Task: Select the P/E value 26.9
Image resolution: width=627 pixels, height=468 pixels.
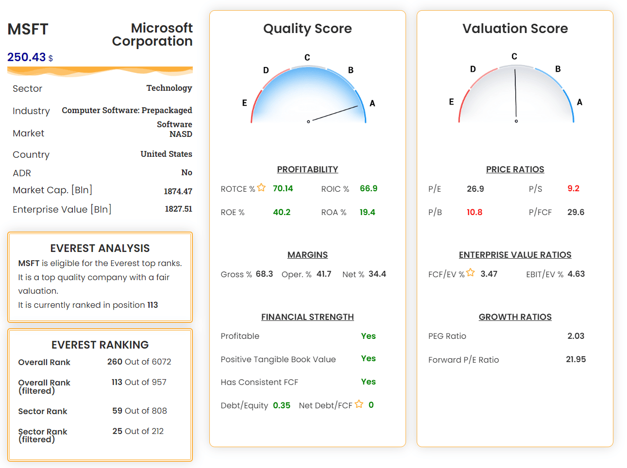Action: [x=475, y=189]
